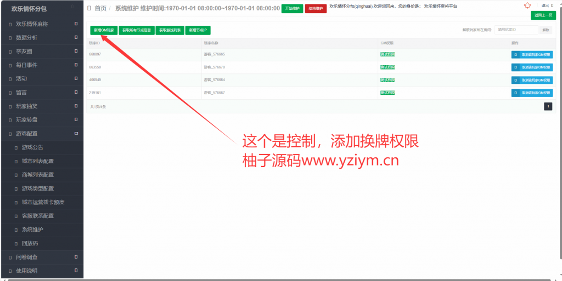Click the horizontal scrollbar at bottom
This screenshot has height=281, width=562.
(279, 279)
